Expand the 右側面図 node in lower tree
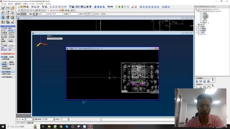 pyautogui.click(x=197, y=29)
